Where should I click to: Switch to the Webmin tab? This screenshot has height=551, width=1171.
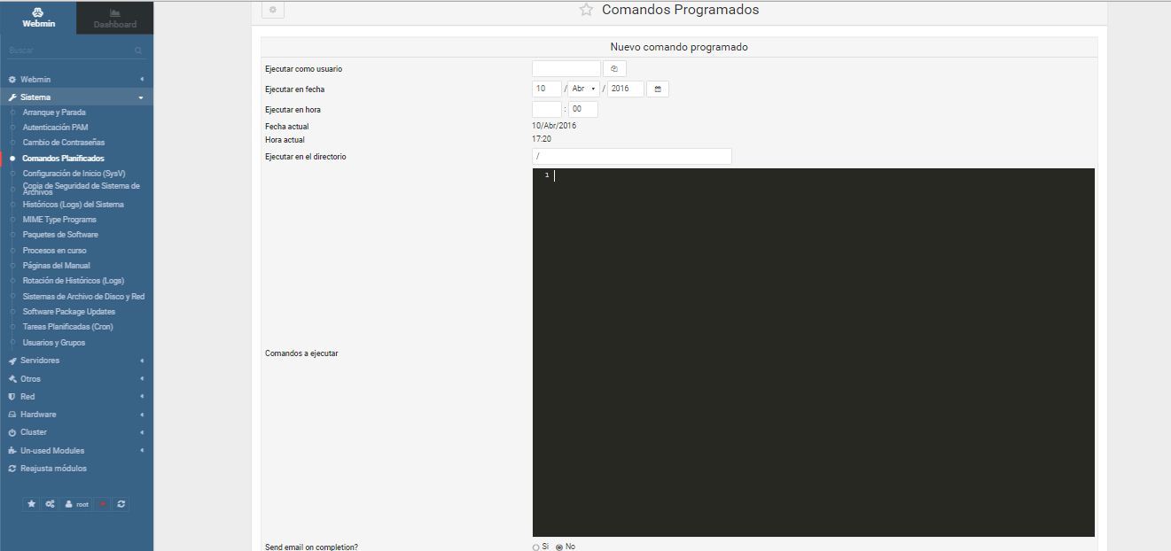(38, 18)
